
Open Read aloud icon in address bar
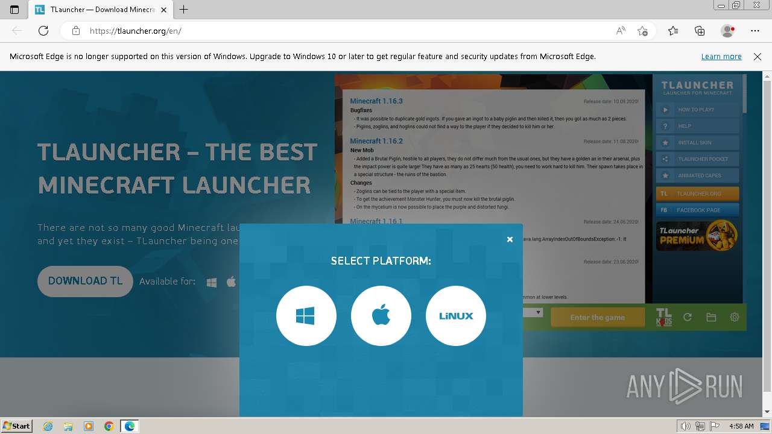click(621, 31)
